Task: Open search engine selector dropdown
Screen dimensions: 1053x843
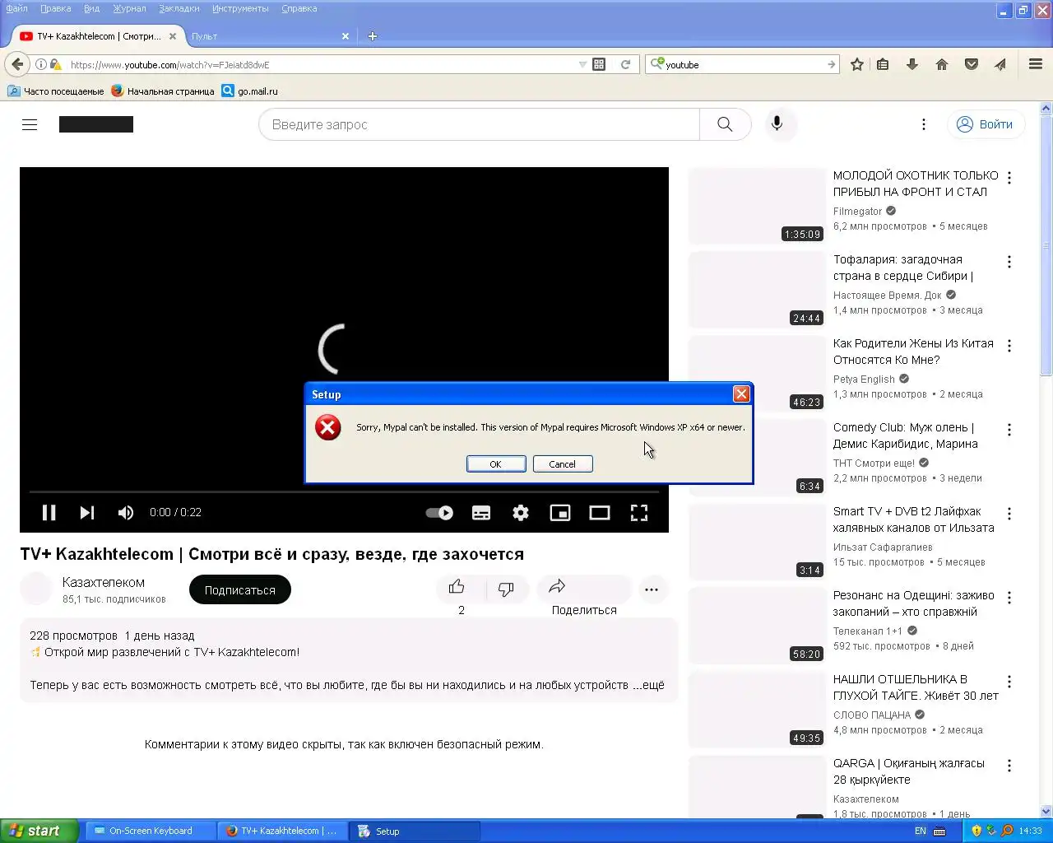Action: [x=656, y=64]
